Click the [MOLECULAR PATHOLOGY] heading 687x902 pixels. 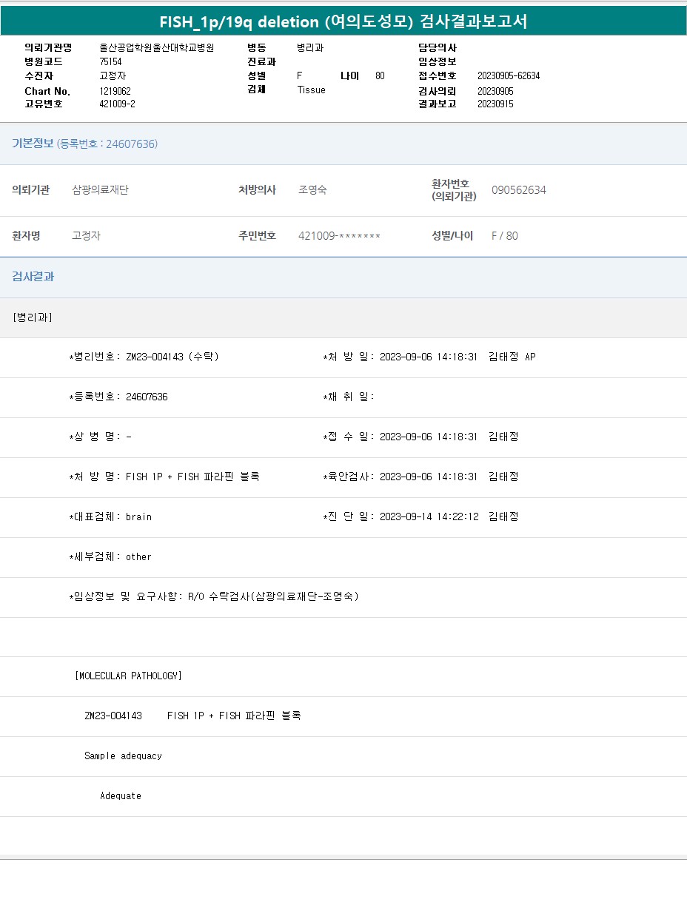click(x=128, y=676)
